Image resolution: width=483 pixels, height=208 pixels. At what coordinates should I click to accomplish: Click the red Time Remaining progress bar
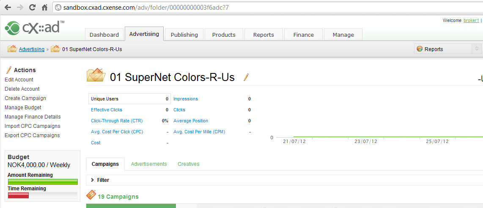click(x=18, y=195)
